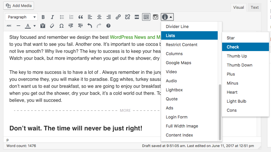271x152 pixels.
Task: Select the Thumb Up list style
Action: [x=246, y=56]
